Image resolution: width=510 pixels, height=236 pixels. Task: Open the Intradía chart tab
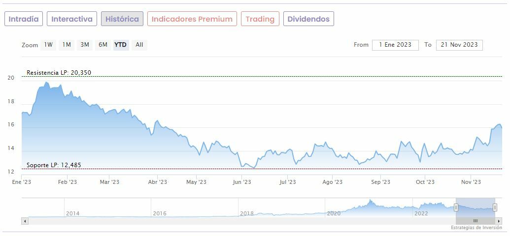pyautogui.click(x=24, y=19)
